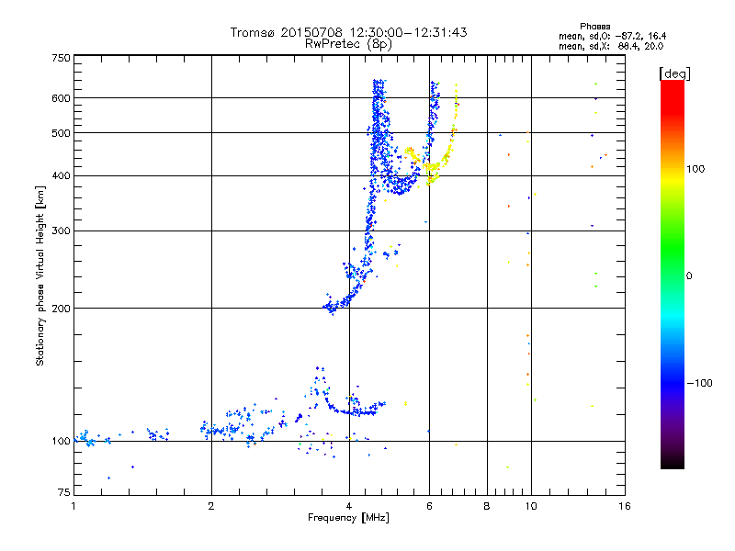735x551 pixels.
Task: Select the 'mean, sd,X: 88.4, 20.0' line
Action: [611, 46]
